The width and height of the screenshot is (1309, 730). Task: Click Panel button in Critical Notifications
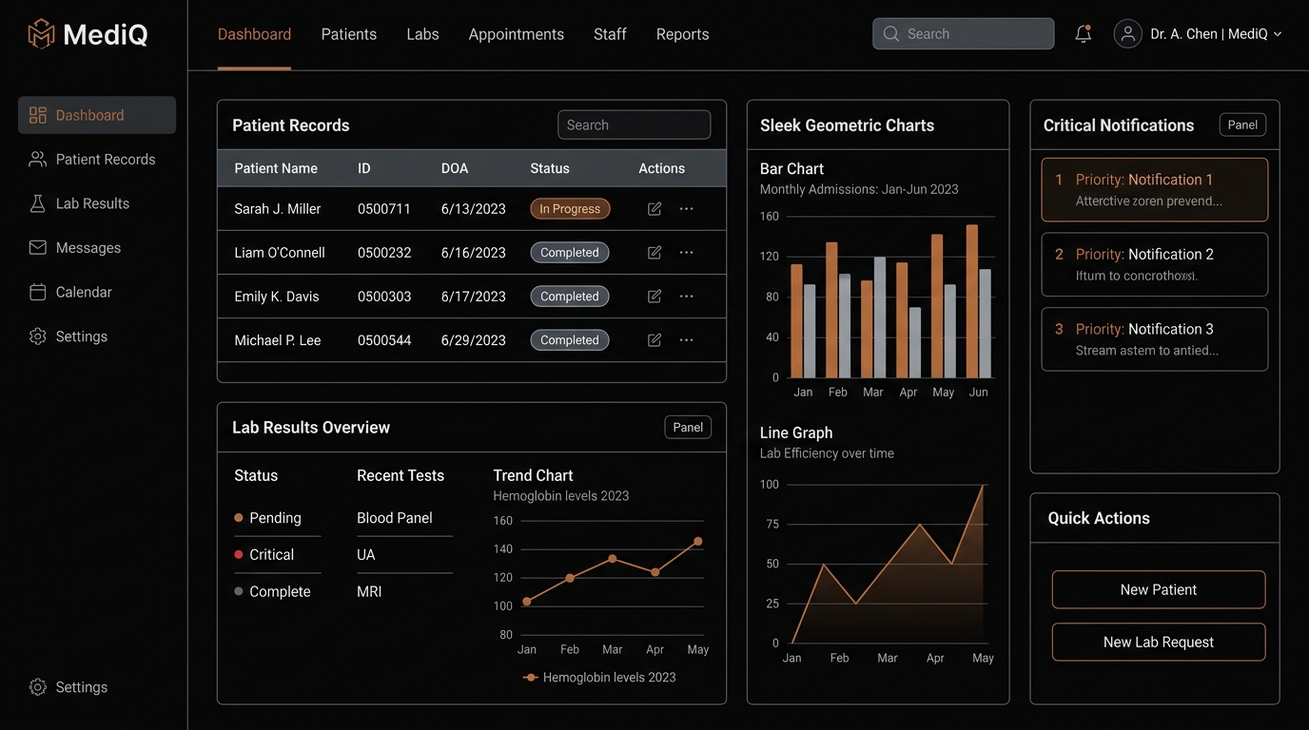(1242, 125)
